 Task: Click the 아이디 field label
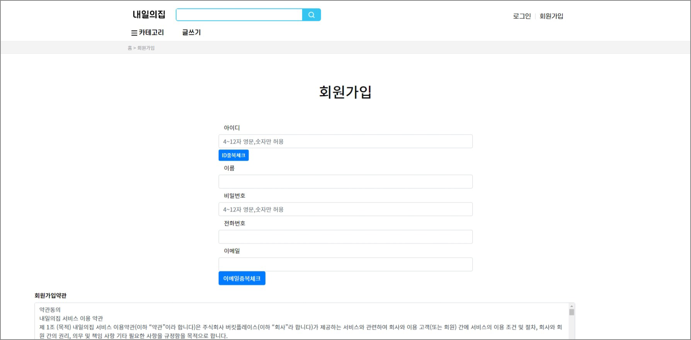pos(232,128)
